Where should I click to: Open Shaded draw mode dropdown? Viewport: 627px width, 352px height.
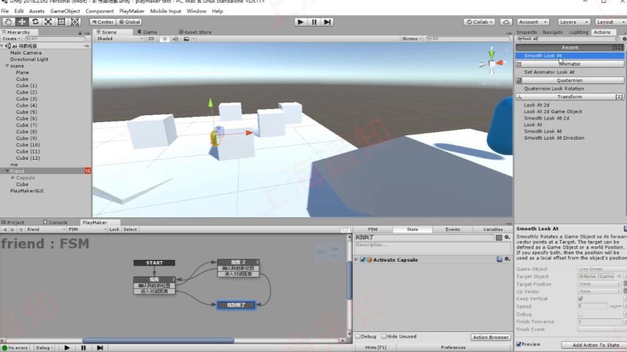pos(120,39)
